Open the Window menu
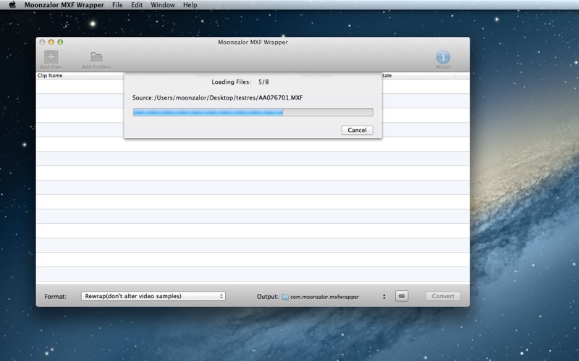The height and width of the screenshot is (361, 579). [162, 5]
